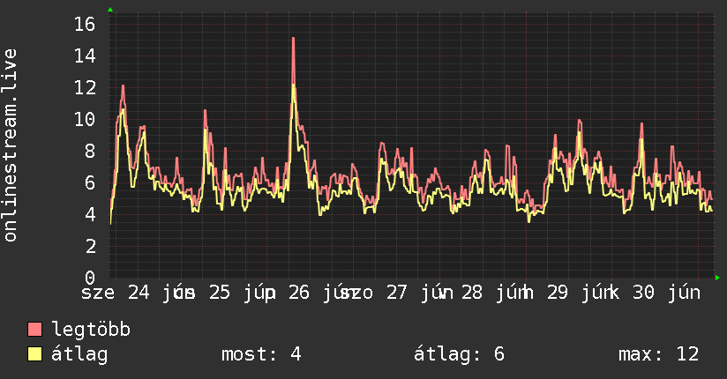Click the '25 jún' x-axis date label
The image size is (727, 379).
(x=242, y=293)
